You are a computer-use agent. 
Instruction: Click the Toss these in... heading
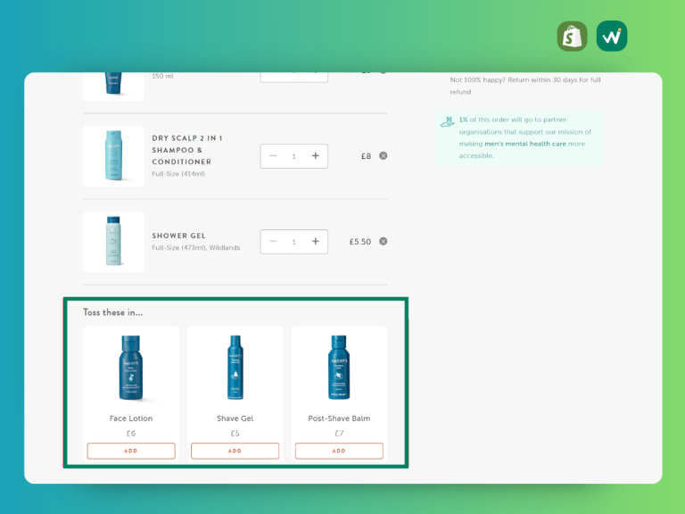pyautogui.click(x=112, y=312)
